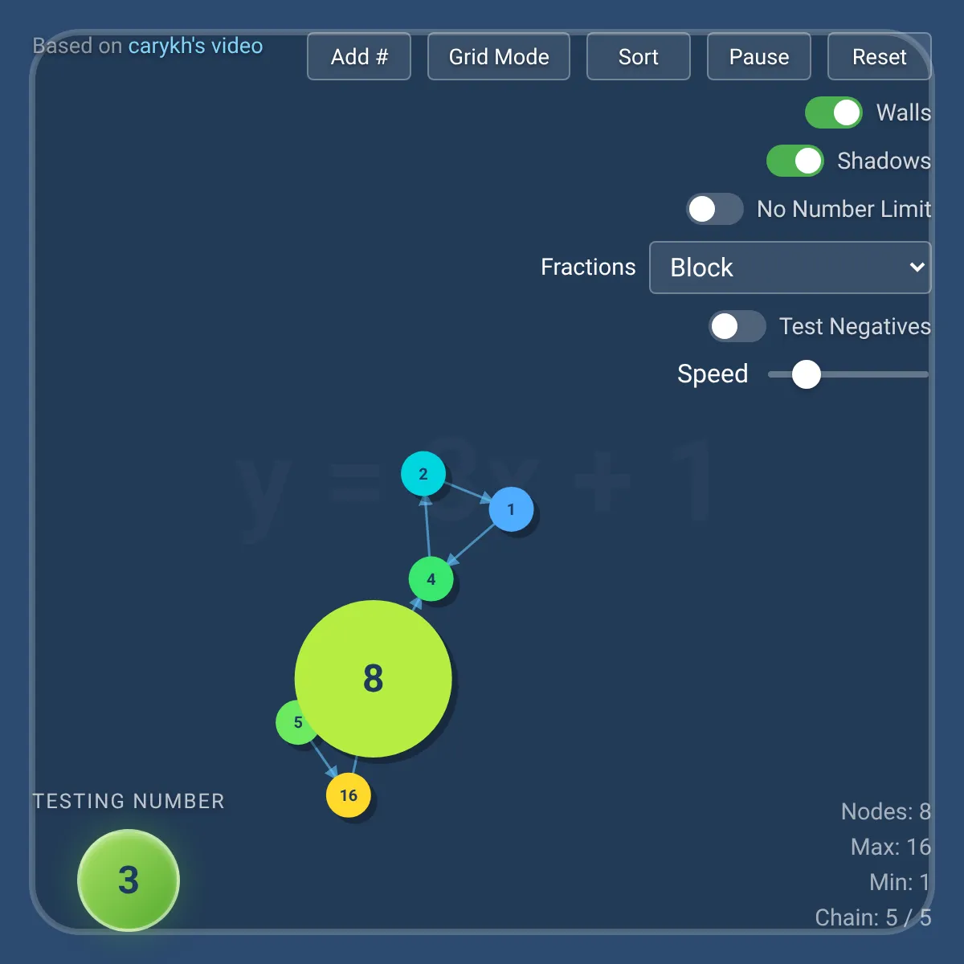
Task: Click the green Testing Number 3 ball
Action: click(129, 880)
